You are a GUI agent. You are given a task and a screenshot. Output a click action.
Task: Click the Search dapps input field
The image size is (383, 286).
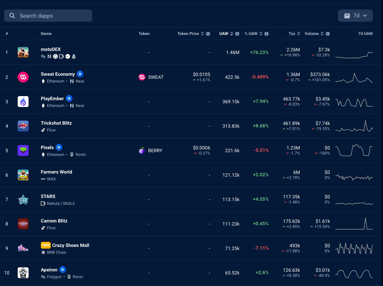click(48, 16)
